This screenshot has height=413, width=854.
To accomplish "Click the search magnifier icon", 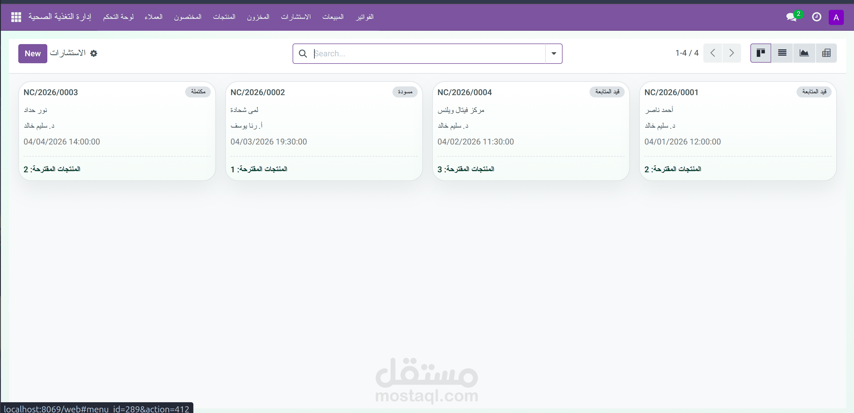I will [303, 54].
